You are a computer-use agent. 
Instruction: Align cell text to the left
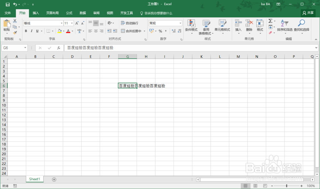(90, 31)
